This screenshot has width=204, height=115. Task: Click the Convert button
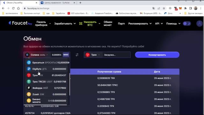click(x=157, y=55)
